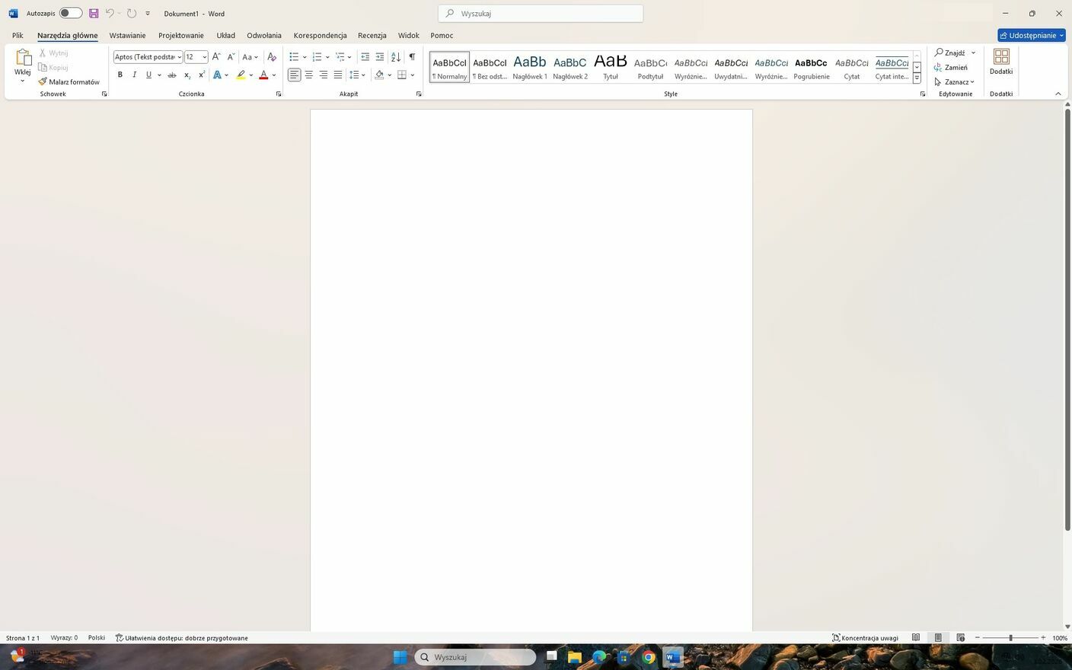Click the Udostępnianie share button

coord(1031,35)
